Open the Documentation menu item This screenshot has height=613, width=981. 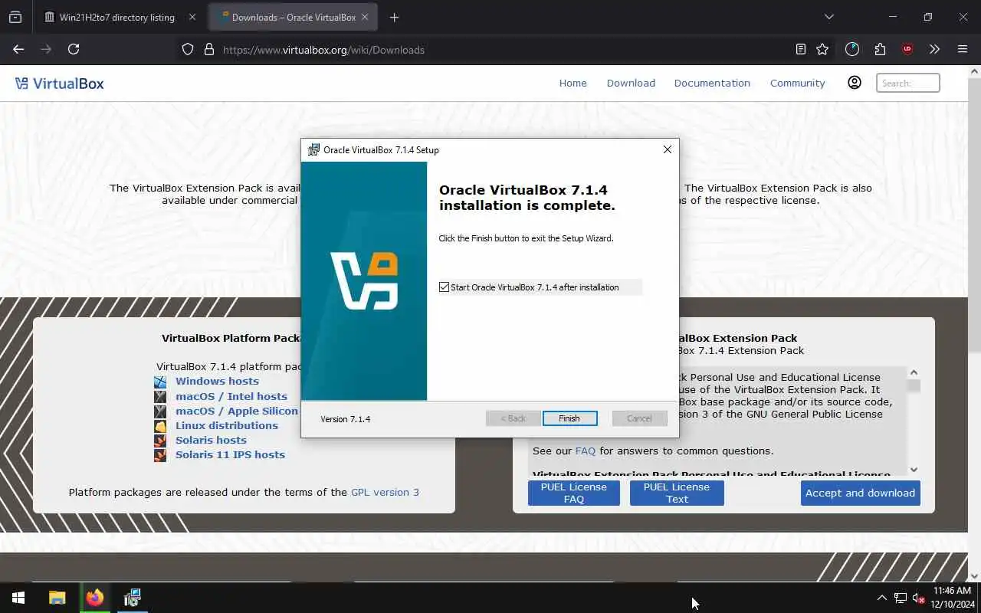(712, 83)
